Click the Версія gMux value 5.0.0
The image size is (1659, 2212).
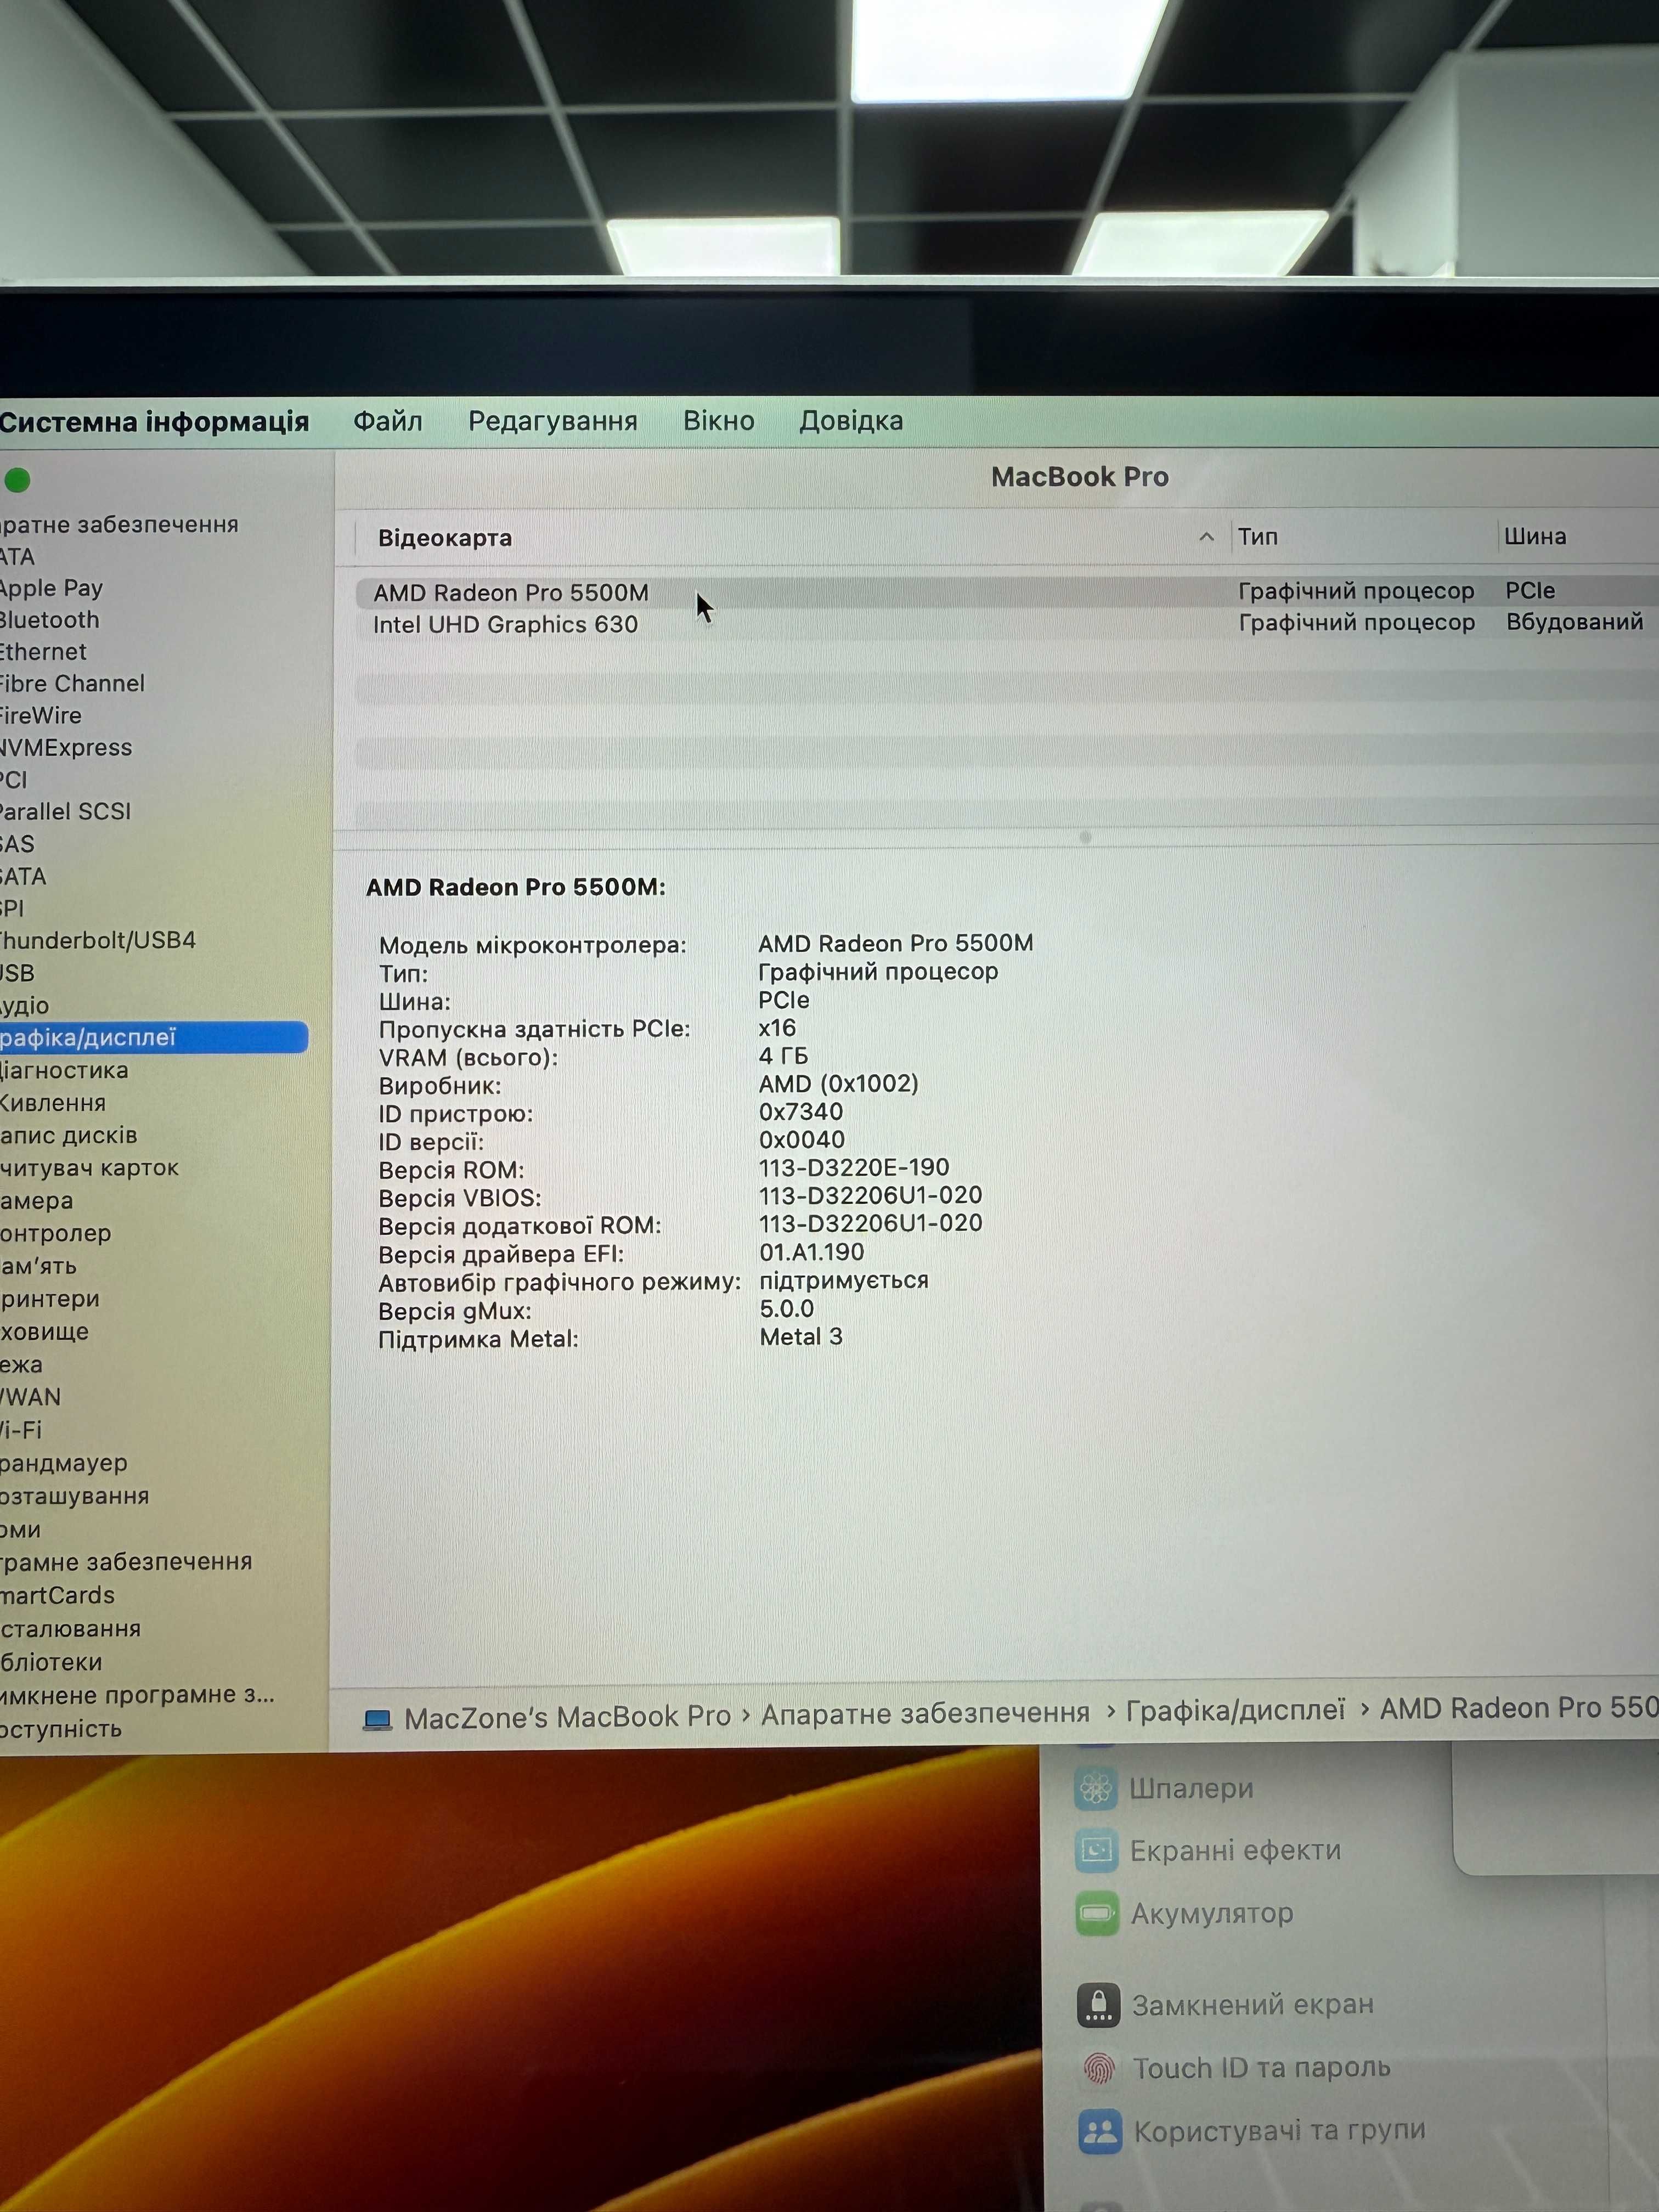pyautogui.click(x=786, y=1309)
